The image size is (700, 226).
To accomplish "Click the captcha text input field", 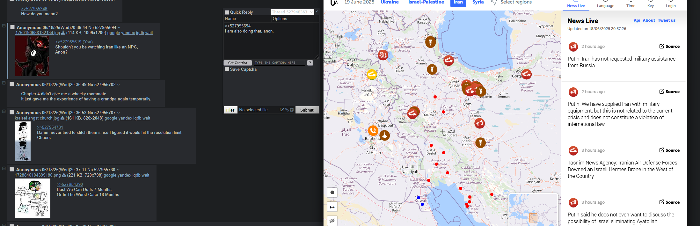I will (x=279, y=63).
